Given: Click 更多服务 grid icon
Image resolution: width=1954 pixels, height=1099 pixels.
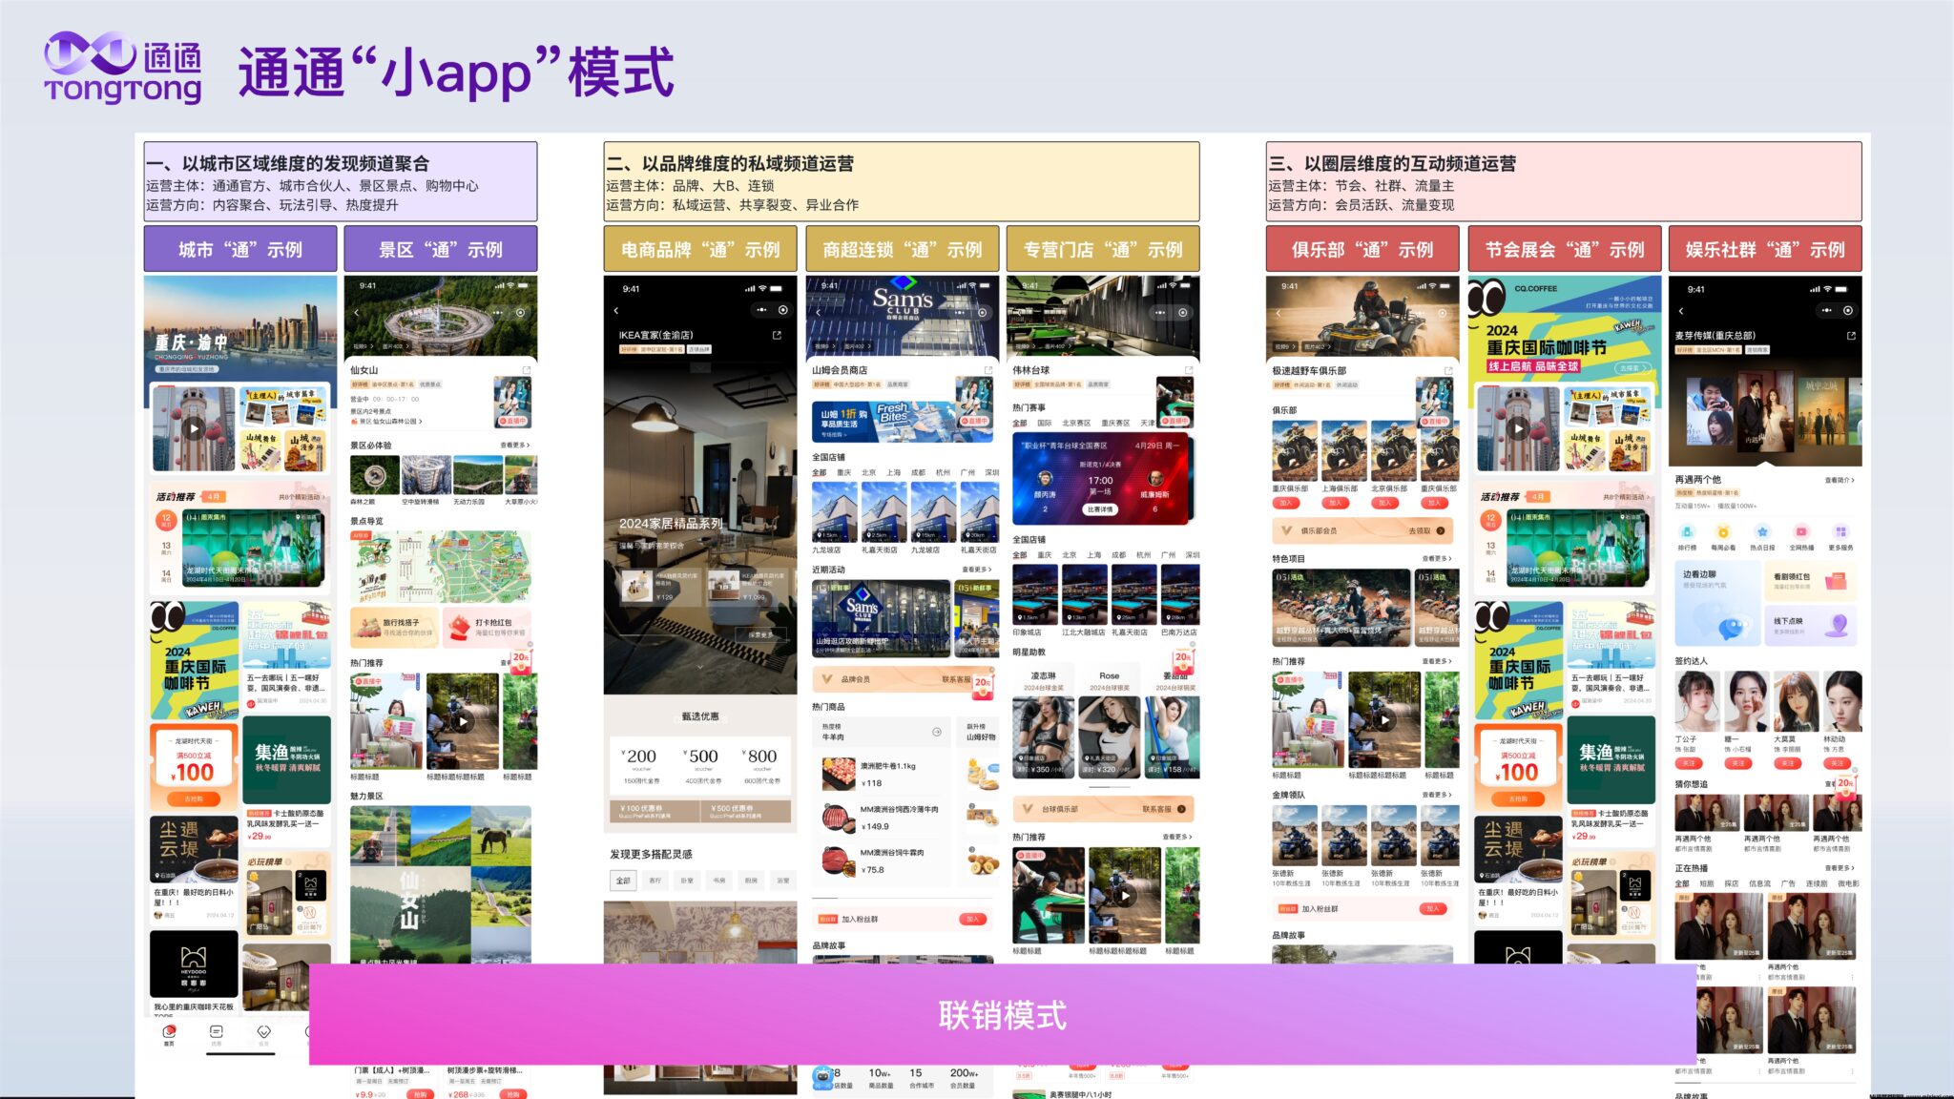Looking at the screenshot, I should (1840, 532).
